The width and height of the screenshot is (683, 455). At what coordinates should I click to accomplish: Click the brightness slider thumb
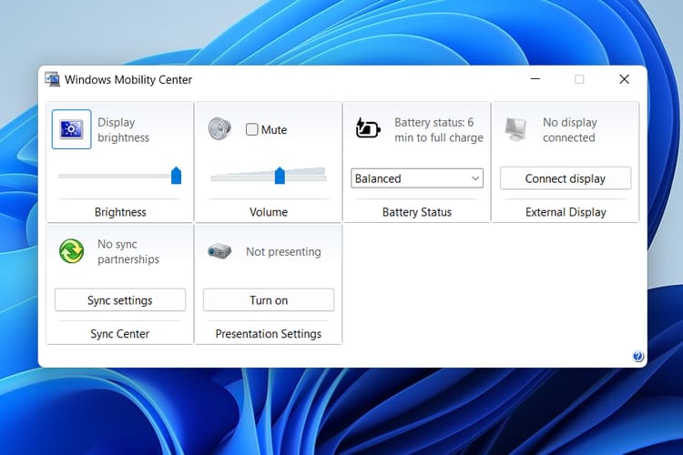[x=176, y=176]
